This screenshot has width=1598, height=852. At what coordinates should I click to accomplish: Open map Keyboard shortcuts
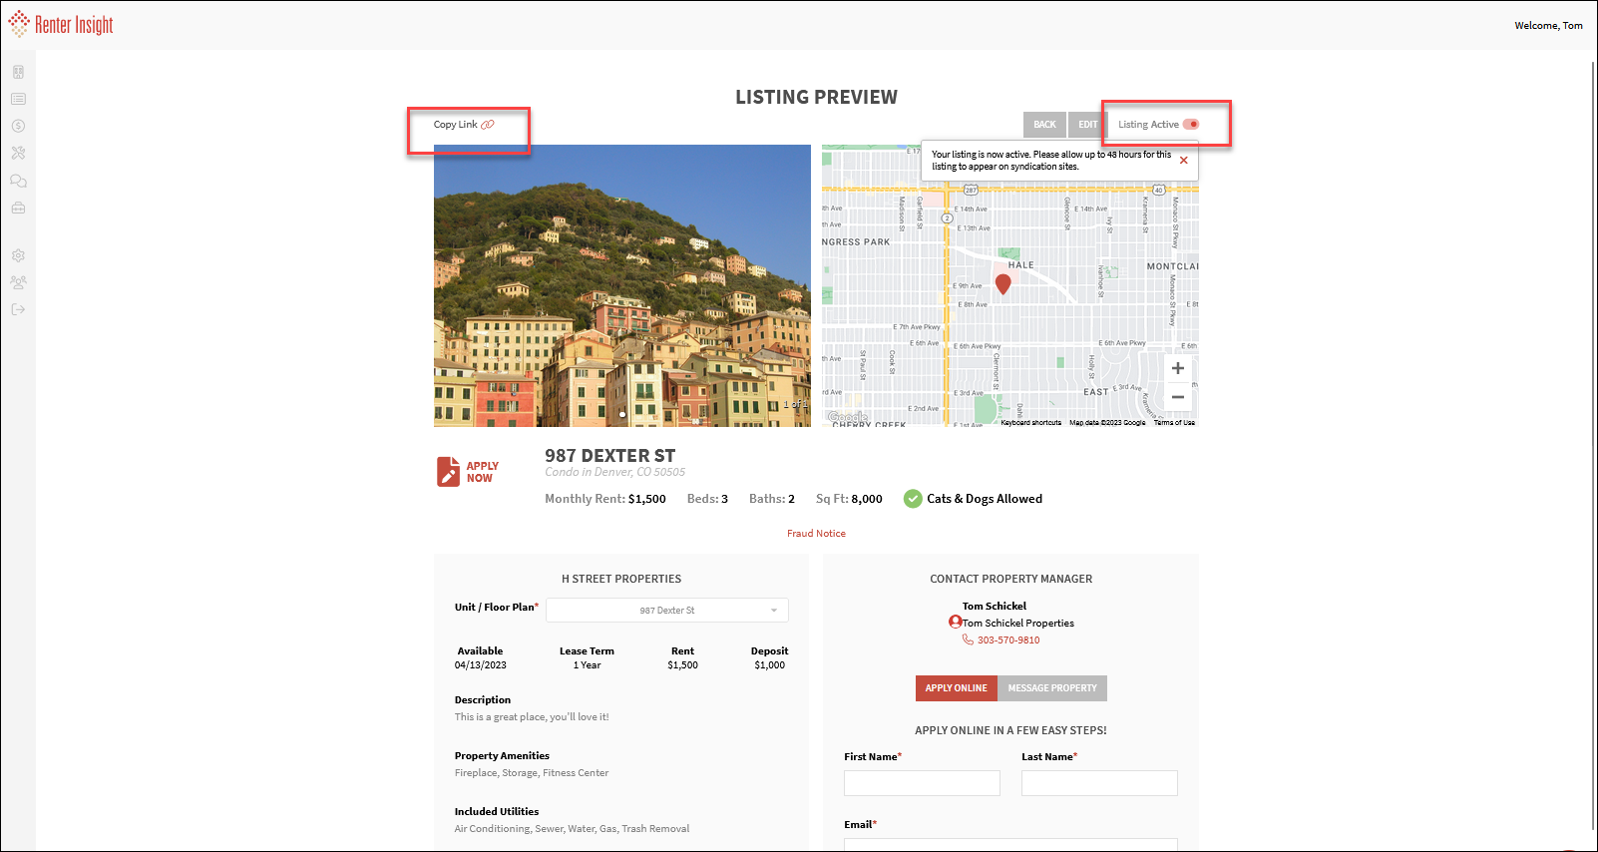1031,423
